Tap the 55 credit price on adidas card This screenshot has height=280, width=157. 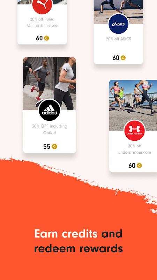point(47,146)
